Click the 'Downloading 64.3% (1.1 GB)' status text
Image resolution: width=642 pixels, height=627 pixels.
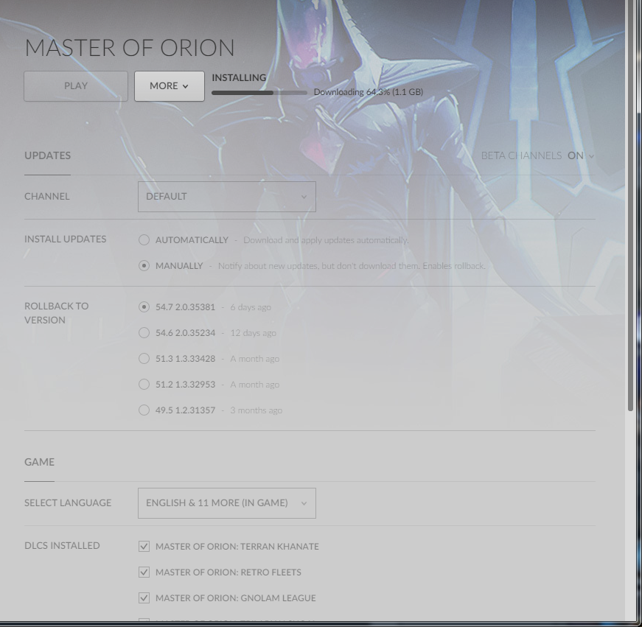click(x=369, y=92)
